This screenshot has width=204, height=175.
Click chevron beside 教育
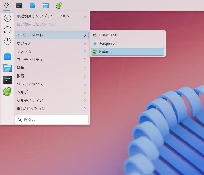[x=85, y=76]
